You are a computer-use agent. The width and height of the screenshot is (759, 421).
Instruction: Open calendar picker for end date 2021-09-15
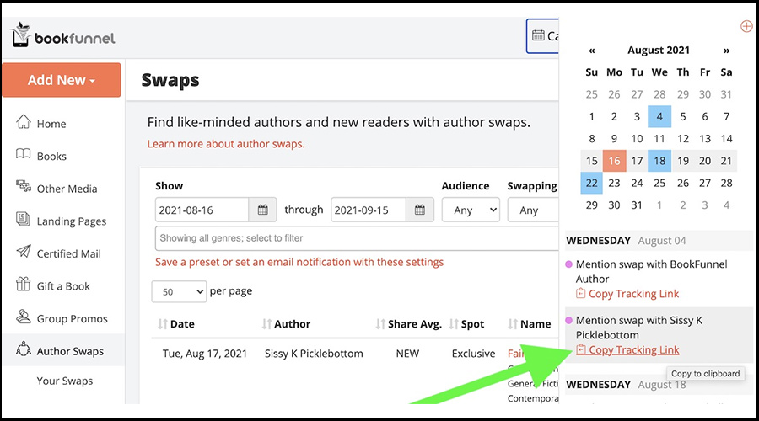coord(418,210)
